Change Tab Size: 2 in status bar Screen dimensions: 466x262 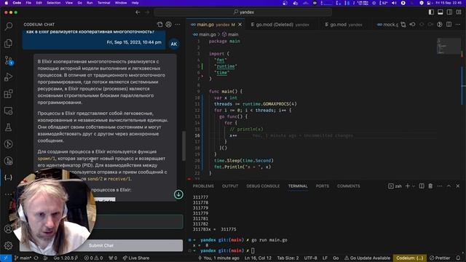(288, 258)
